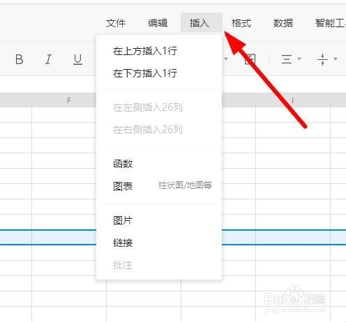Select 链接 from the insert menu
The width and height of the screenshot is (346, 322).
point(159,243)
